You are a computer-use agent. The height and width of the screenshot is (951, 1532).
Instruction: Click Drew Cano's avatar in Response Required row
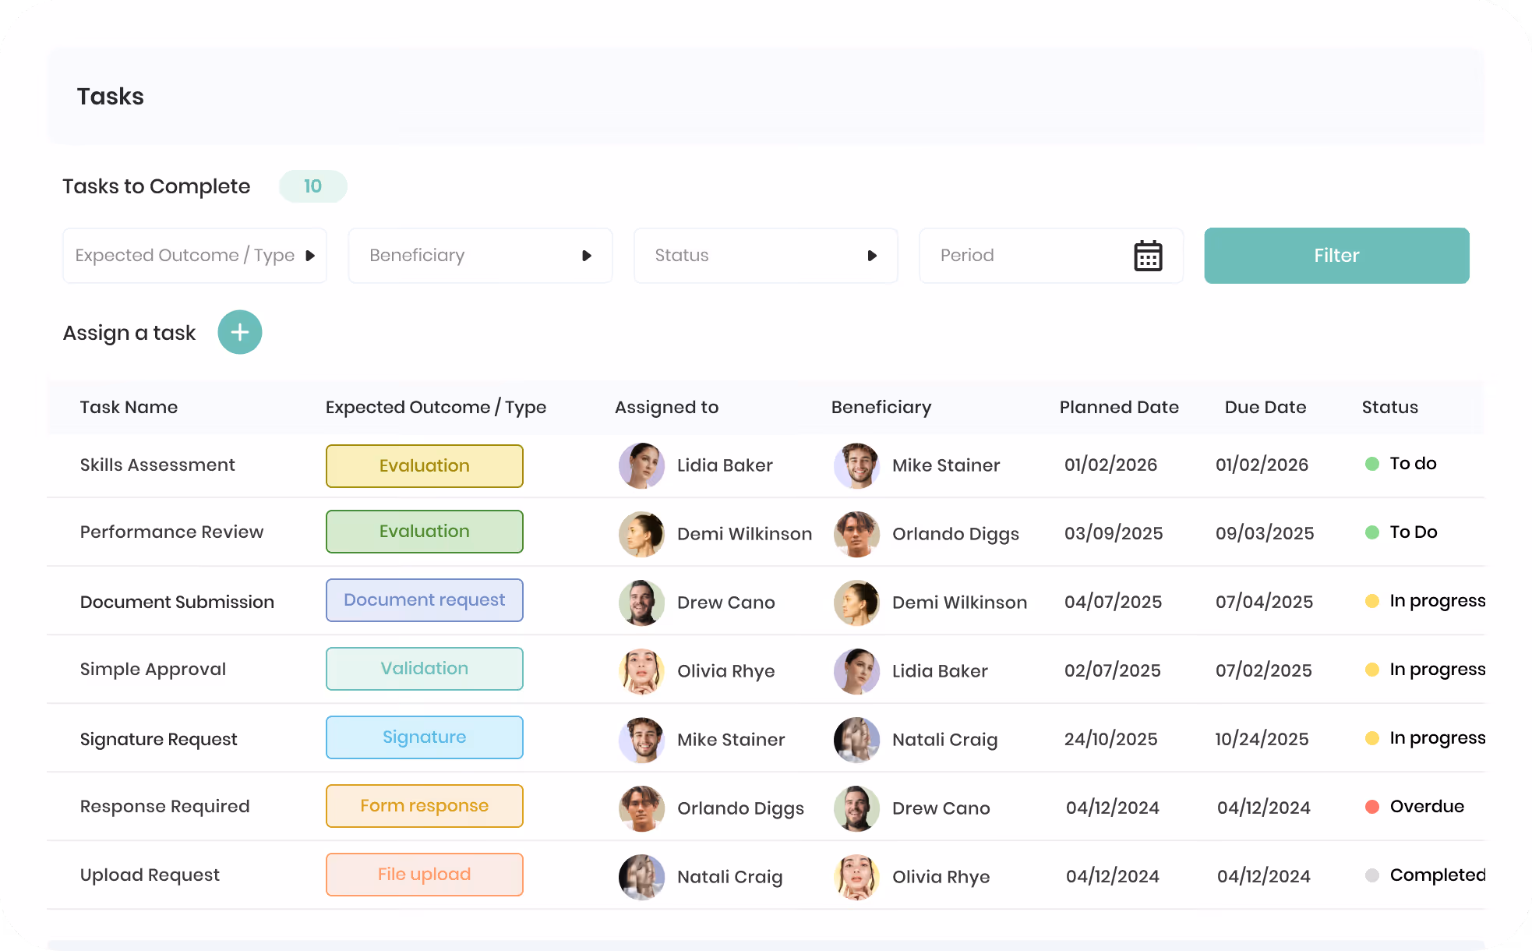(x=856, y=808)
